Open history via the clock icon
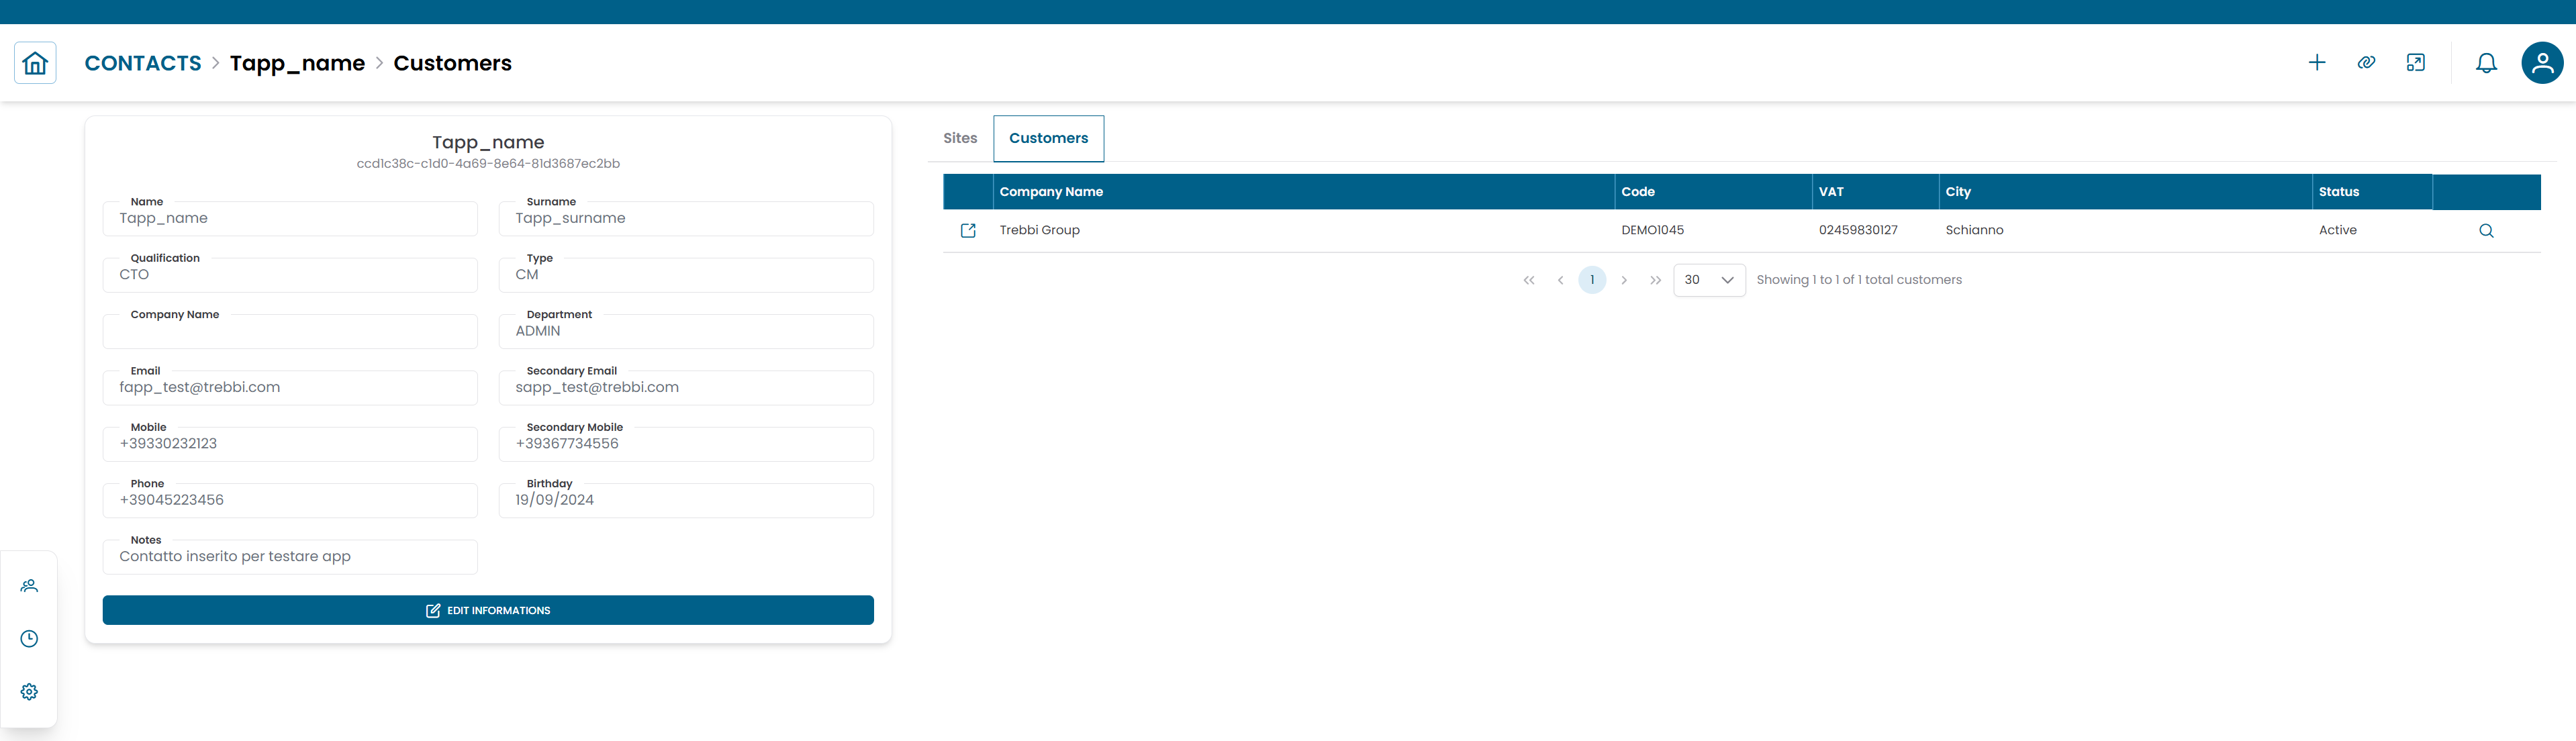Viewport: 2576px width, 741px height. click(29, 638)
